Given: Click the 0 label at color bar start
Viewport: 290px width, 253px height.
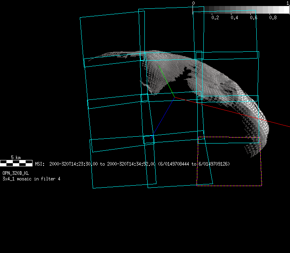Looking at the screenshot, I should (194, 3).
